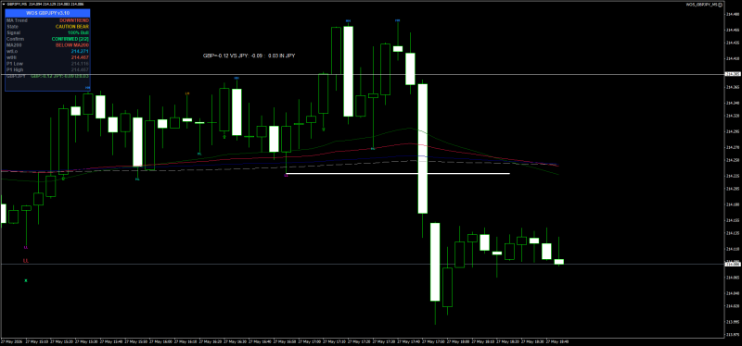742x346 pixels.
Task: Click the red LL marker in the lower left
Action: (26, 261)
